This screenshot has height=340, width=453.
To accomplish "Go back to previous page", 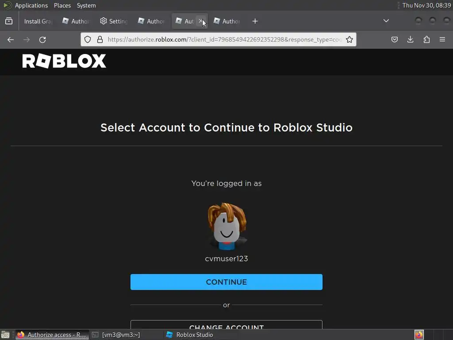I will coord(11,39).
